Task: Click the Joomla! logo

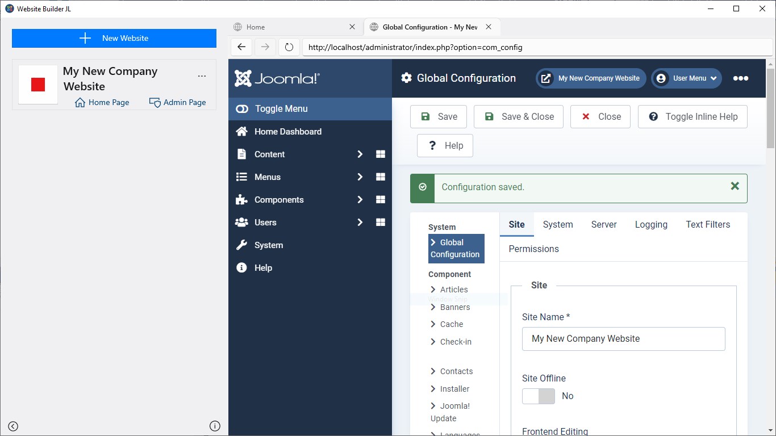Action: [277, 78]
